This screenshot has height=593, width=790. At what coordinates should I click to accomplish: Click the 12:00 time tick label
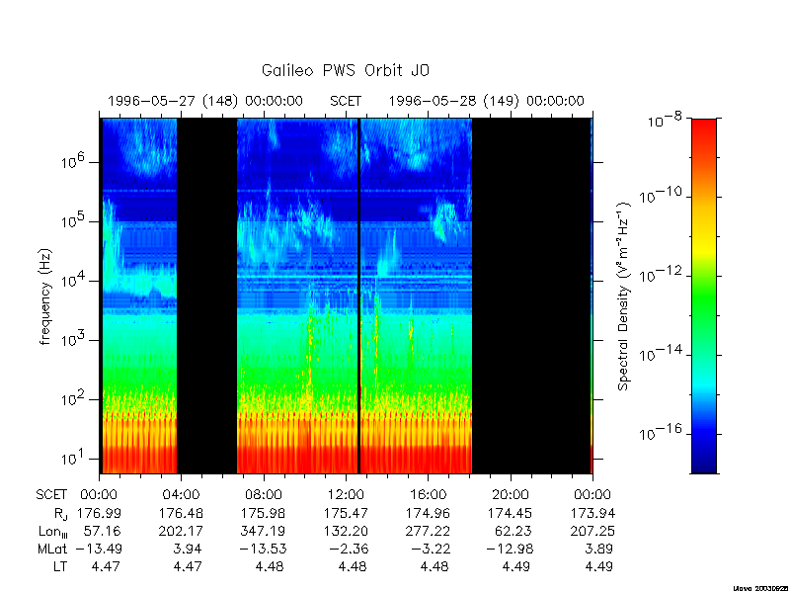click(346, 495)
